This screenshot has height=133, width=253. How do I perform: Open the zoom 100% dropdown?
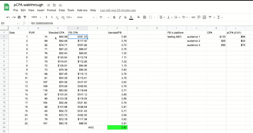pos(36,17)
